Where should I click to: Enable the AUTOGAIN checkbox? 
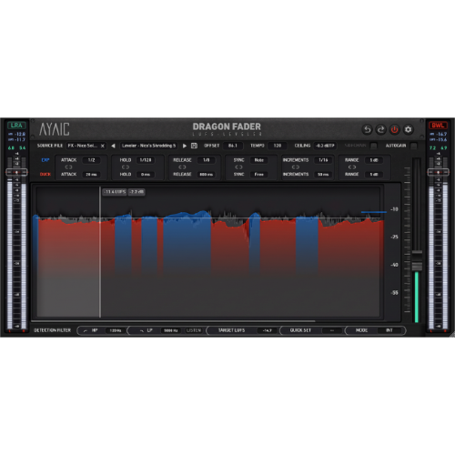coord(413,146)
